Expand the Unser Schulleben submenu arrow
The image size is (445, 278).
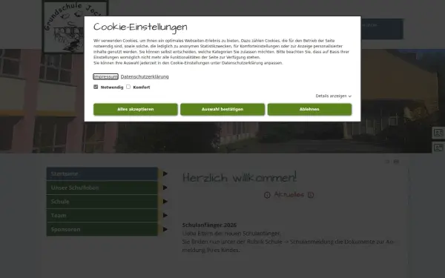coord(165,188)
